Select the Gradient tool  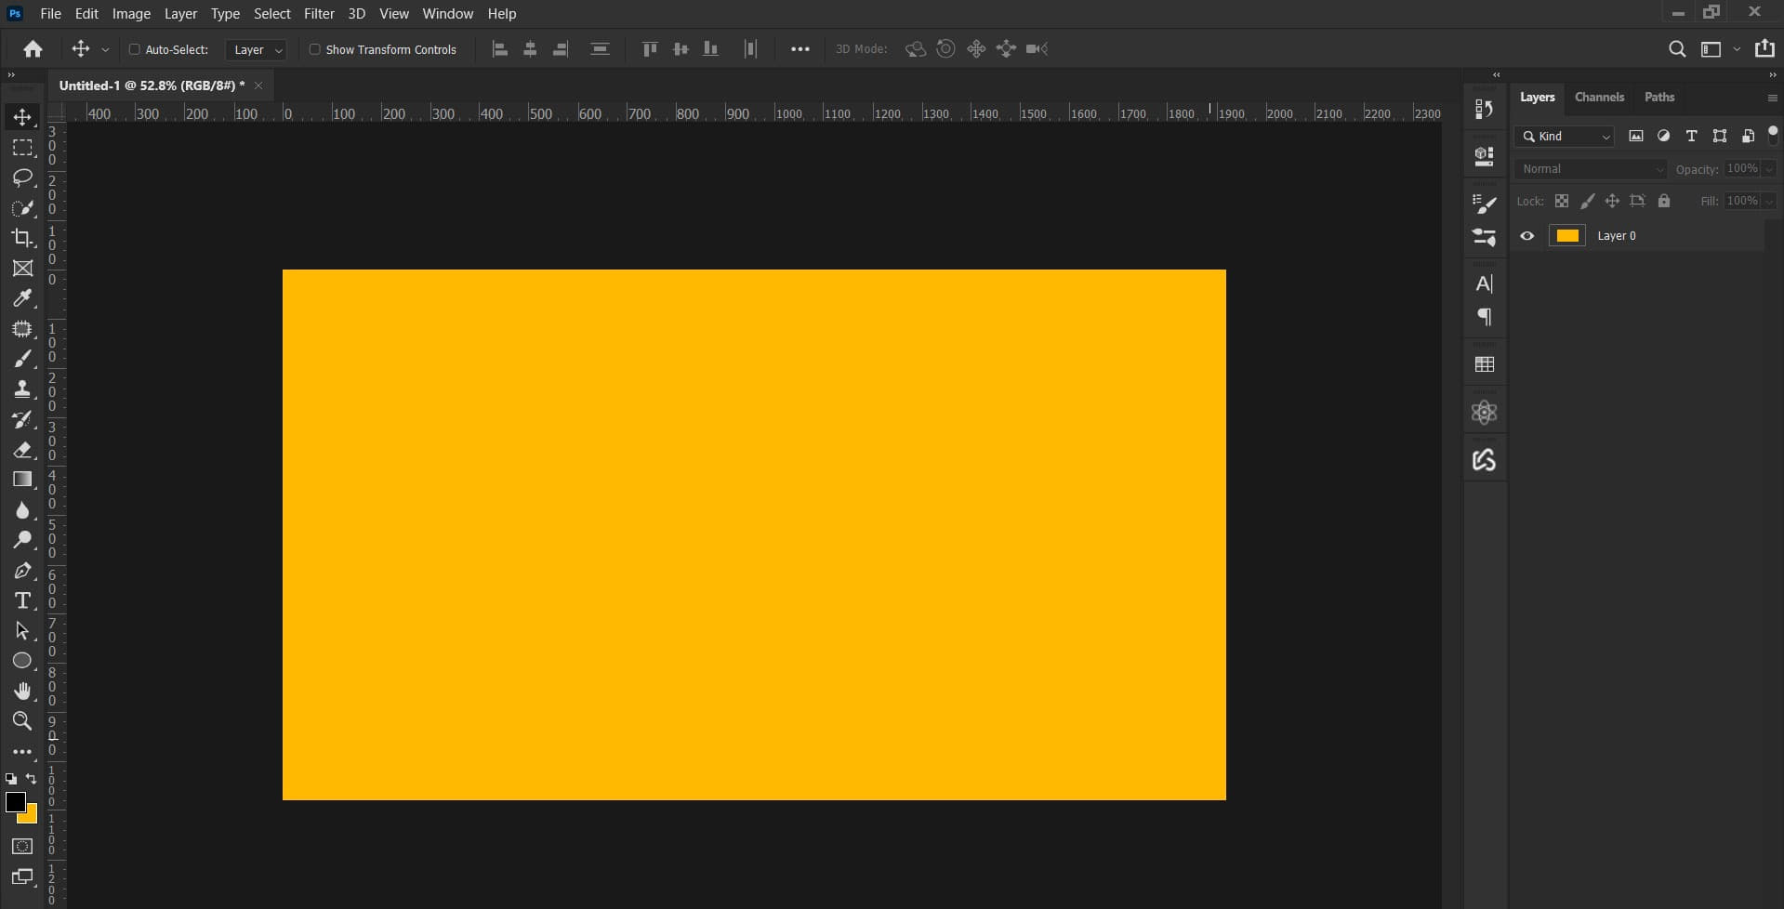(22, 480)
